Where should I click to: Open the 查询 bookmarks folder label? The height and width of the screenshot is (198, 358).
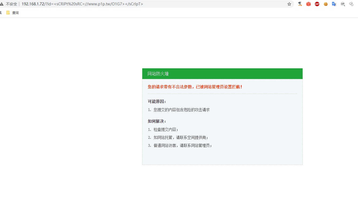16,13
